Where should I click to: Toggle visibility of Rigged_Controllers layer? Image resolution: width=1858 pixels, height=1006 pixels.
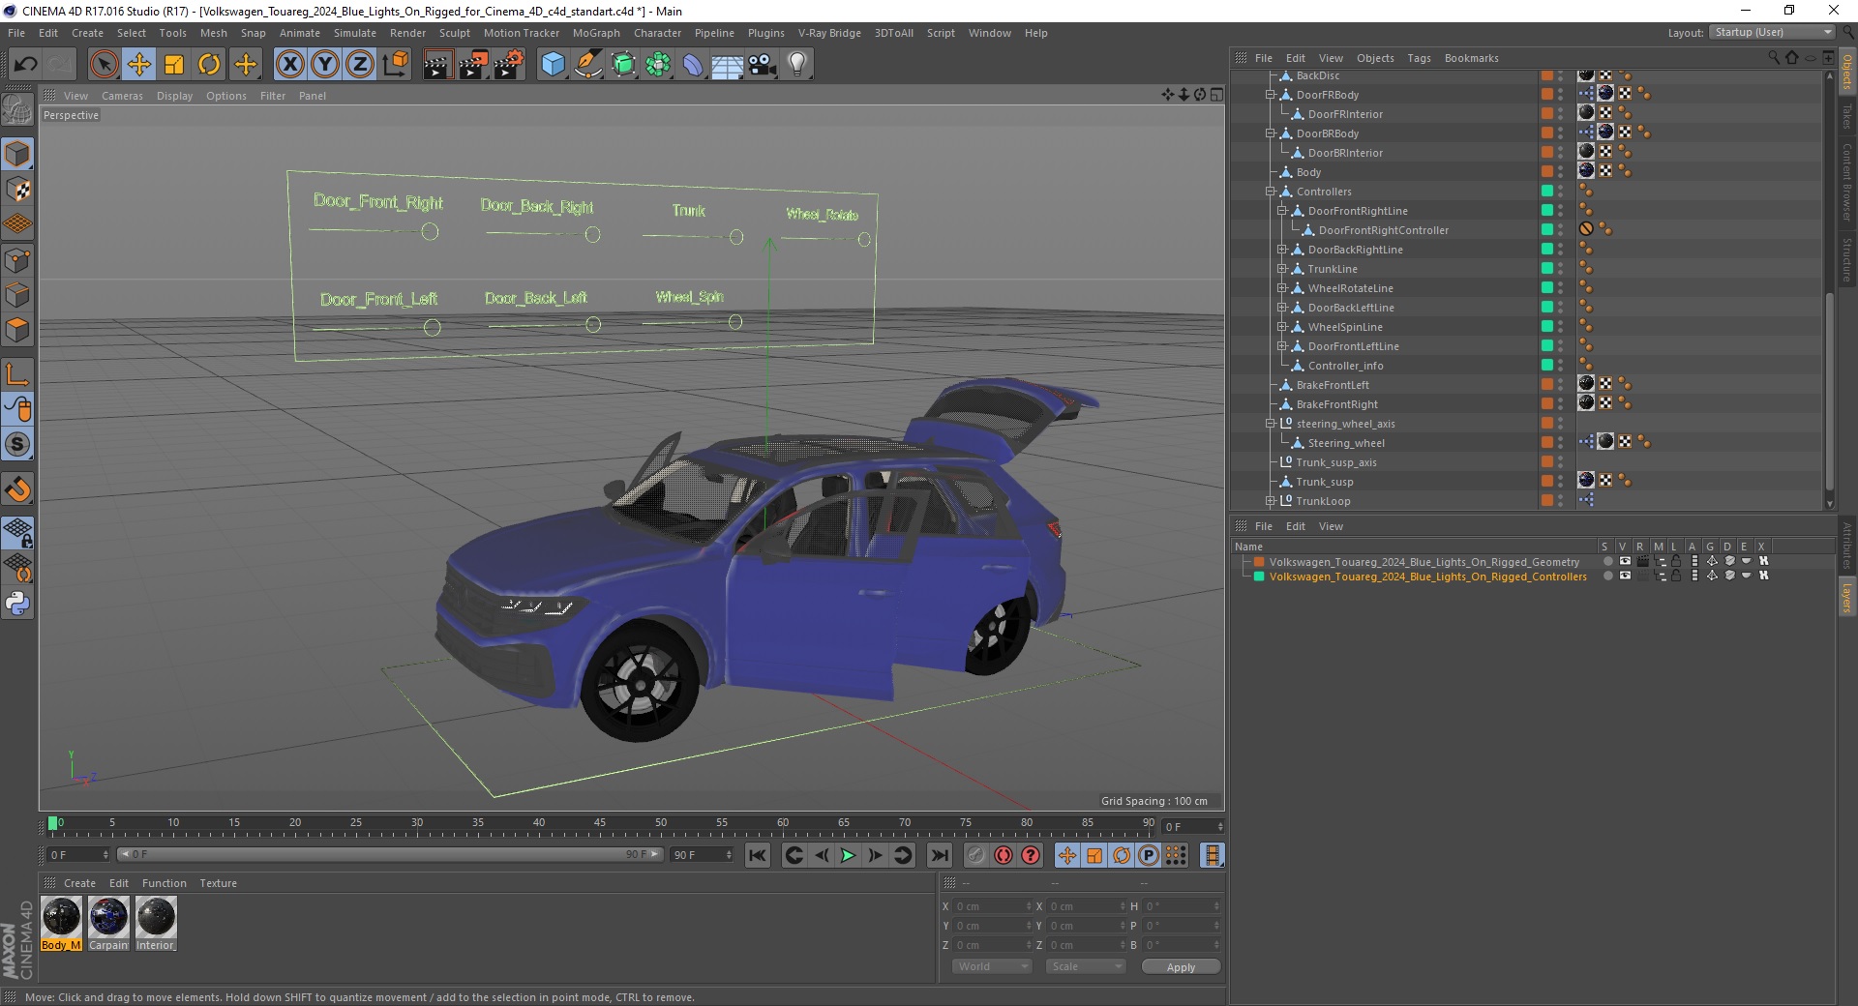coord(1625,576)
